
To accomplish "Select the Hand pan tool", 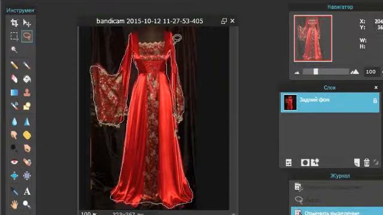I will (14, 204).
